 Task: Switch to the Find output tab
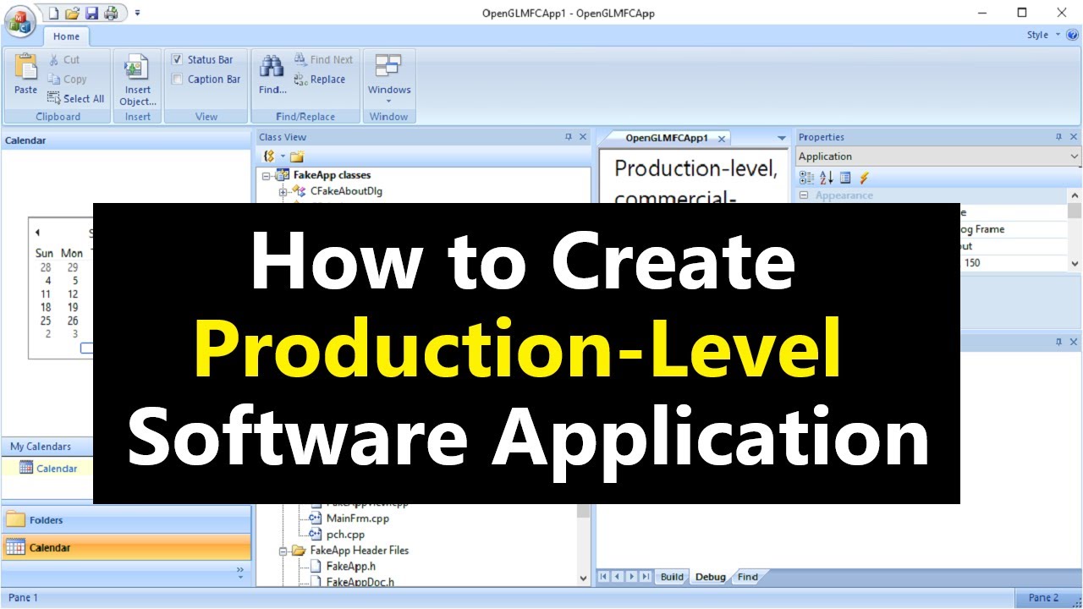coord(747,577)
